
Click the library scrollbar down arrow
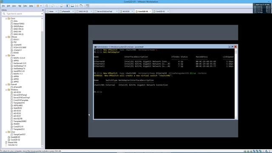pos(42,147)
